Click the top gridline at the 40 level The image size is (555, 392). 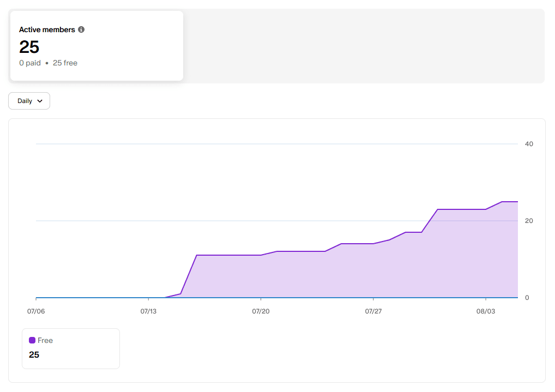coord(273,144)
